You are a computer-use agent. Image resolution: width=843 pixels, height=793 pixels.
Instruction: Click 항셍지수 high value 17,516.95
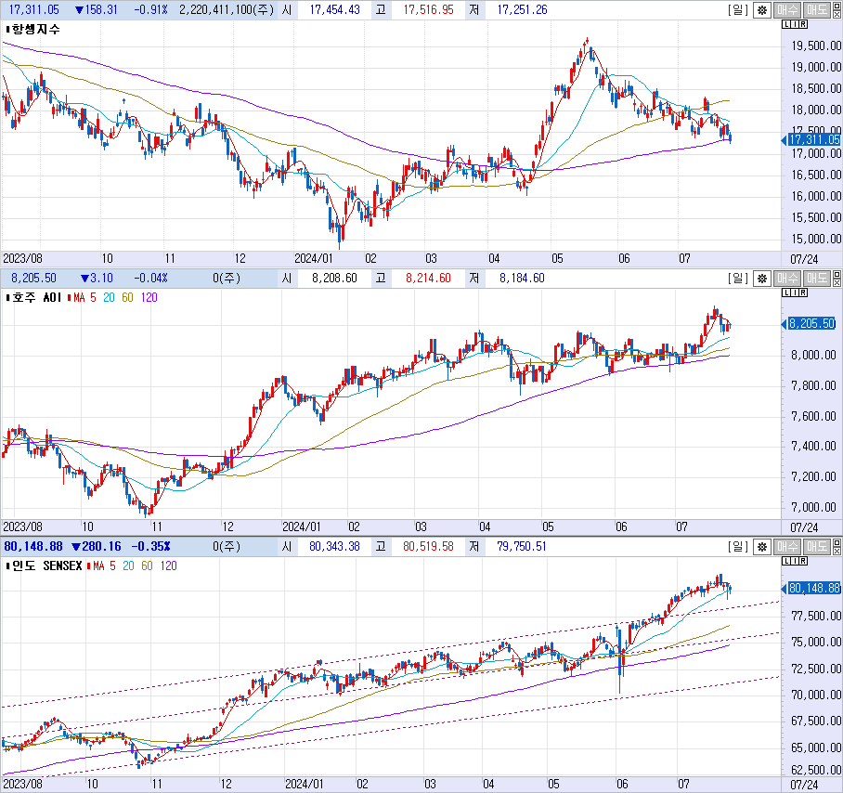(x=429, y=9)
